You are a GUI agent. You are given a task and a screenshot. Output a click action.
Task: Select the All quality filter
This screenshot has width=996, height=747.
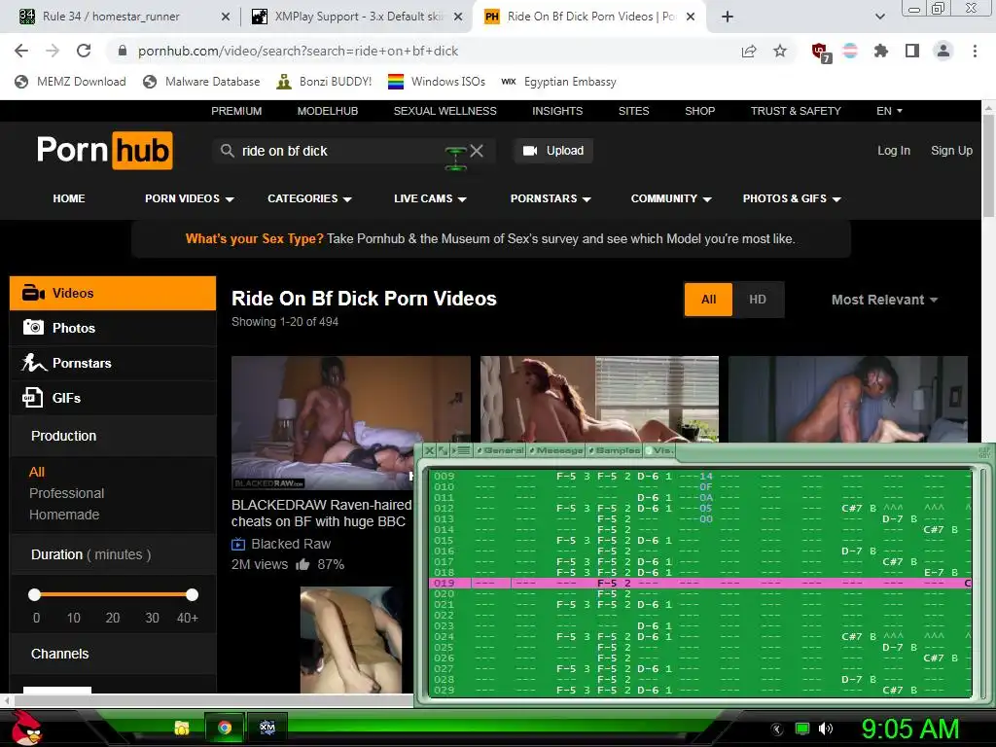(708, 300)
